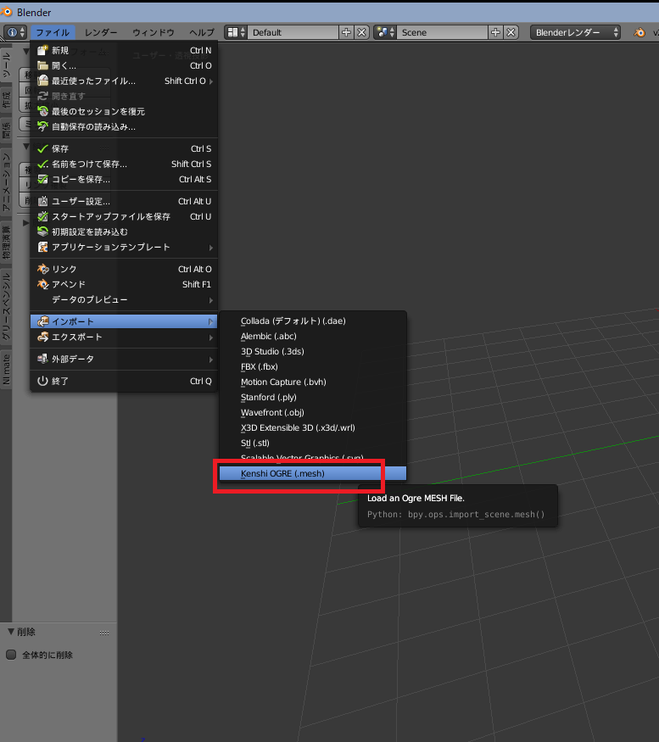Viewport: 659px width, 742px height.
Task: Import Collada (デフォルト) (.dae)
Action: (x=312, y=321)
